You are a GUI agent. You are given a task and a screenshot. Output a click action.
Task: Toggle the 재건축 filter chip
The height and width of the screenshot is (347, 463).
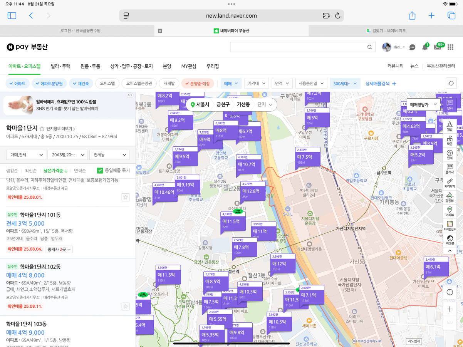(81, 83)
